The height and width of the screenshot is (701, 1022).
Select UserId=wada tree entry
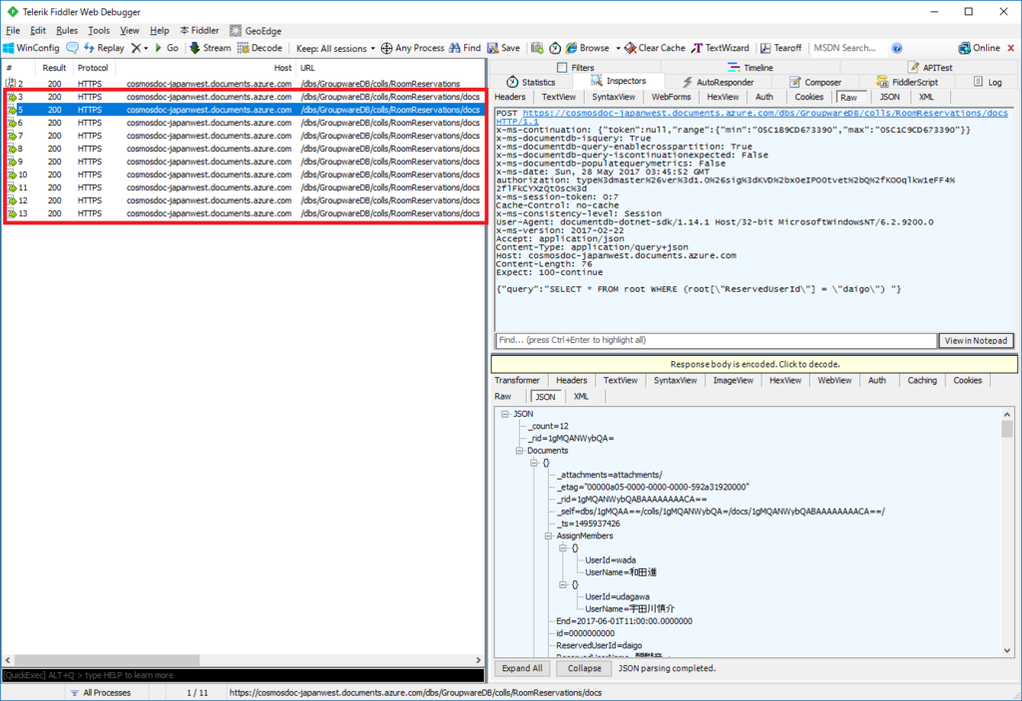click(x=610, y=559)
